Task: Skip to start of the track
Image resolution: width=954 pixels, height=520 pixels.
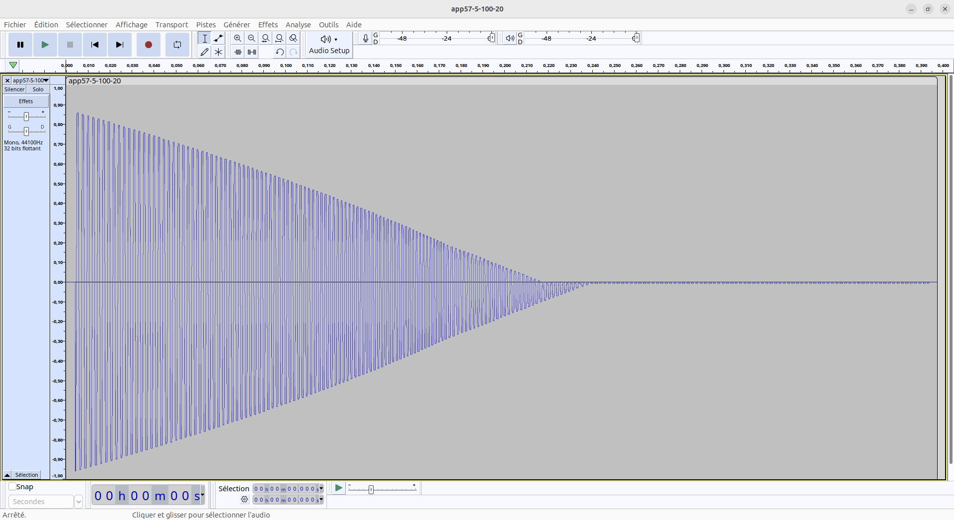Action: tap(94, 45)
